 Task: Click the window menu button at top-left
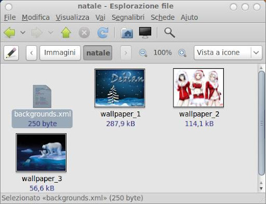pos(8,7)
